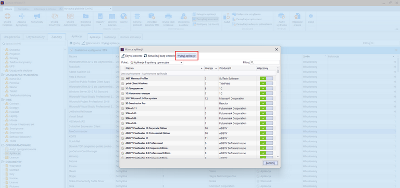This screenshot has height=188, width=400.
Task: Click Właściwości in the main window toolbar
Action: (x=91, y=43)
